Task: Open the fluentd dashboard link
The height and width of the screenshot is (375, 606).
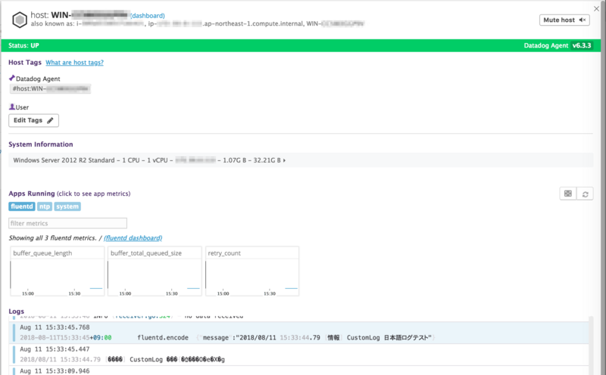Action: pyautogui.click(x=133, y=238)
